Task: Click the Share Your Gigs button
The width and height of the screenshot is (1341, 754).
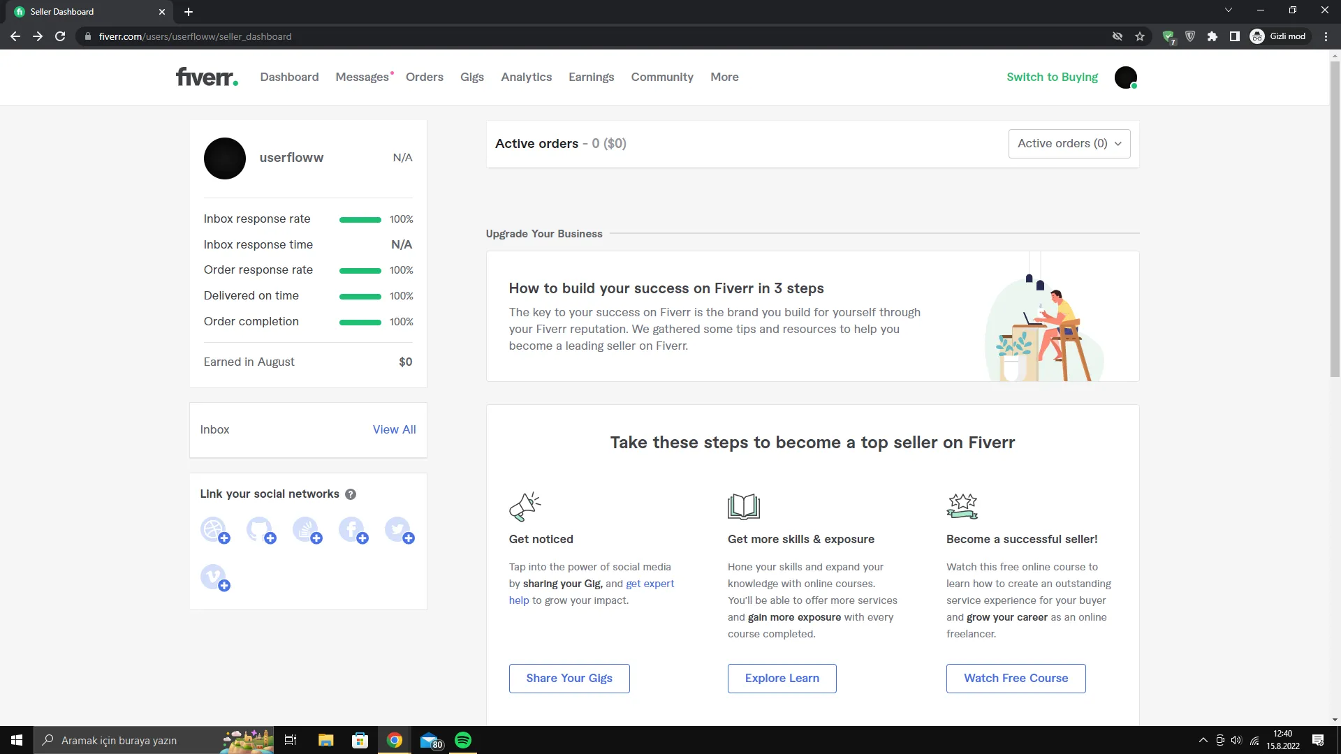Action: tap(569, 678)
